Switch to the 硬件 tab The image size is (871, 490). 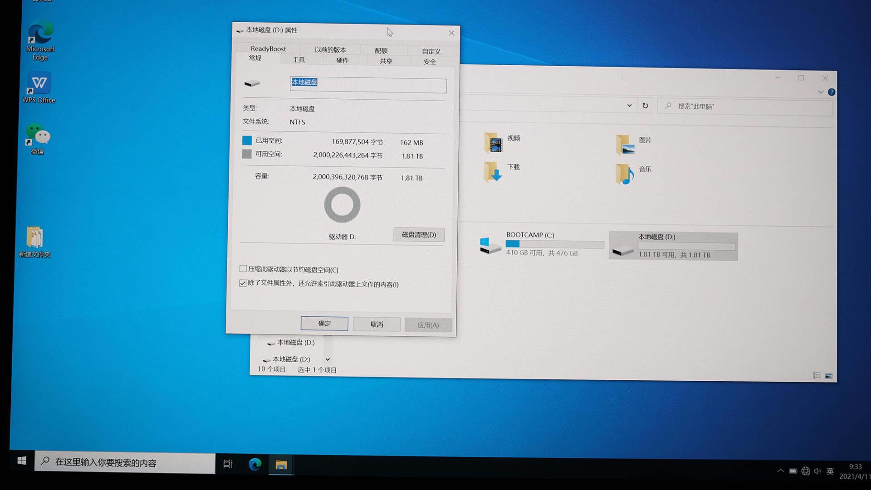[x=343, y=60]
